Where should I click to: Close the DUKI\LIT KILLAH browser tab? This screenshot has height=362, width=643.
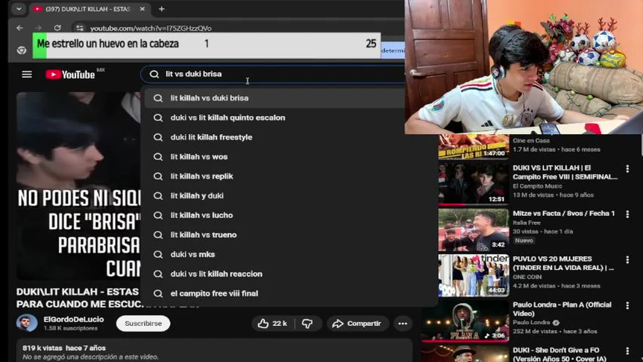[142, 9]
